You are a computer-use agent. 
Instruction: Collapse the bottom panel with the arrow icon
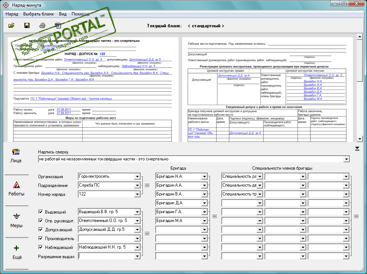pos(357,149)
